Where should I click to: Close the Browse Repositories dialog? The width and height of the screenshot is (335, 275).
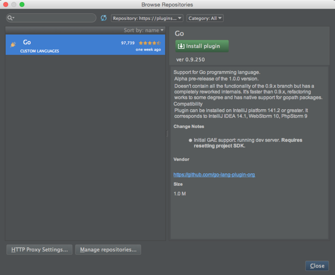click(x=317, y=266)
